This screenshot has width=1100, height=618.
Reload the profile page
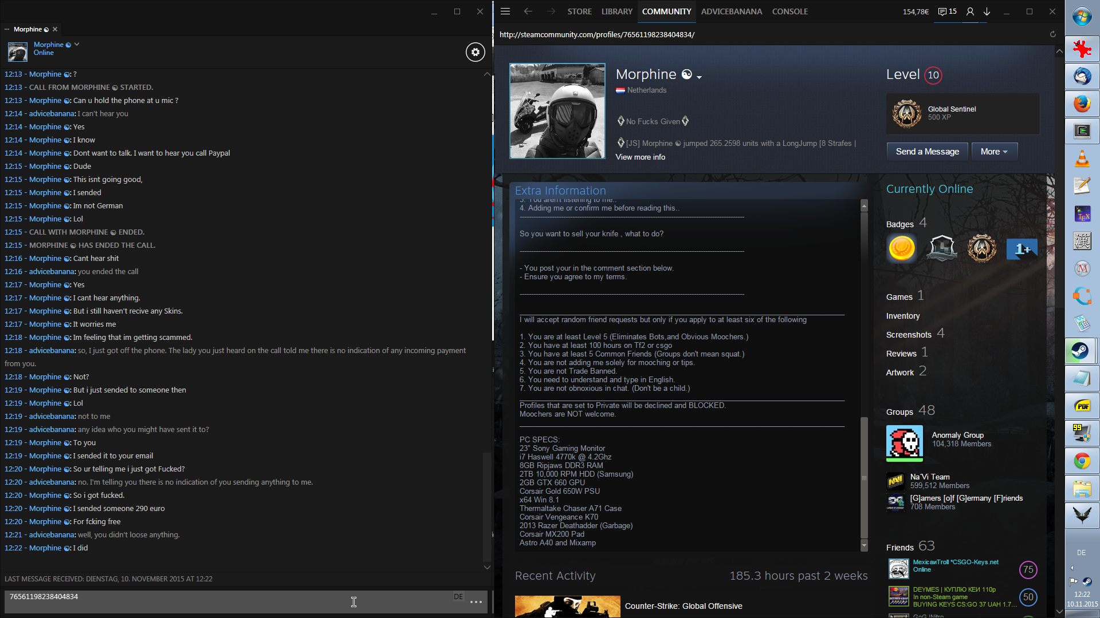pos(1052,34)
